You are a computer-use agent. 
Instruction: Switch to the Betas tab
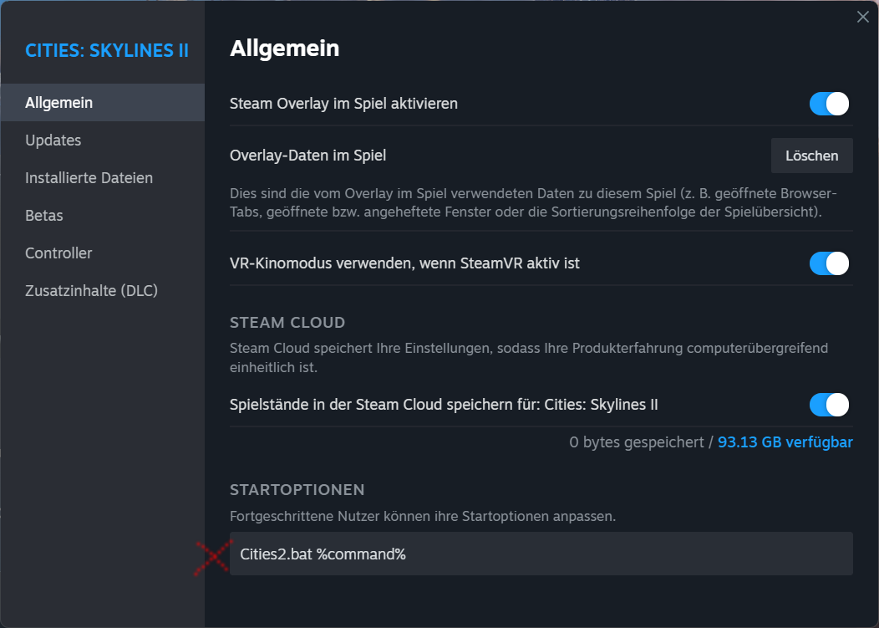point(44,216)
